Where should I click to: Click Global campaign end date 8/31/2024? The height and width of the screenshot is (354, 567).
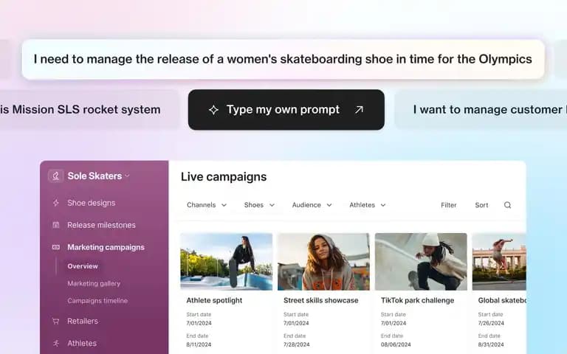pyautogui.click(x=491, y=344)
